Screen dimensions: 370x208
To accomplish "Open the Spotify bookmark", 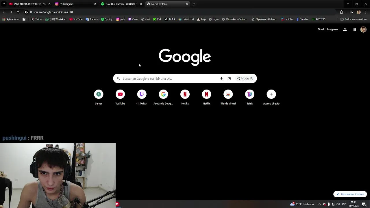I will [107, 19].
